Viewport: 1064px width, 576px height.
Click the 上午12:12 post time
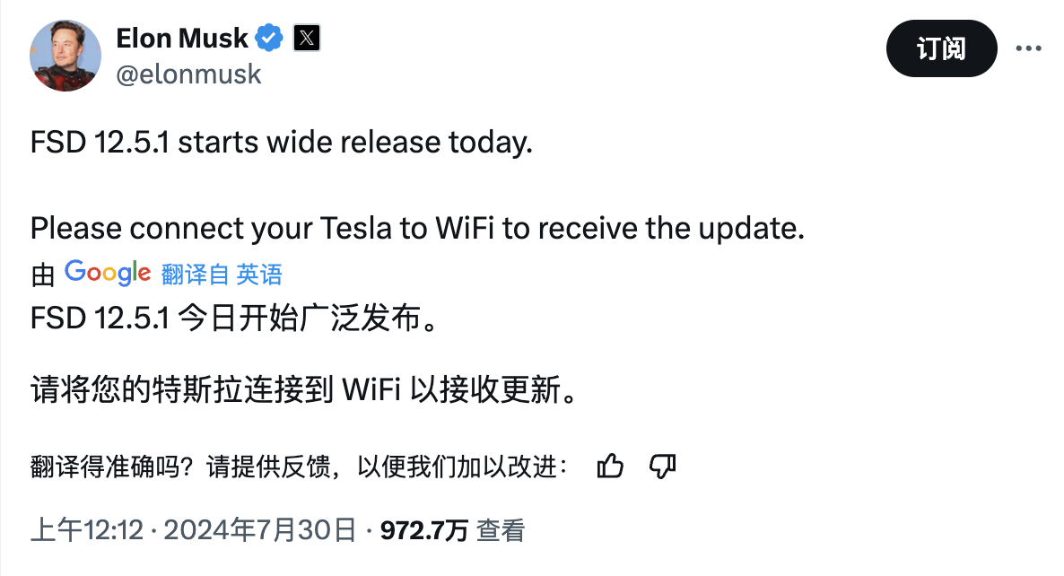pyautogui.click(x=87, y=530)
